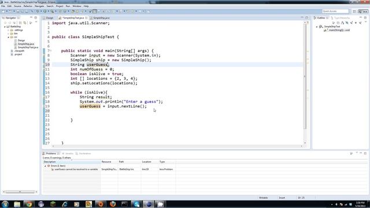Click Navigator Collapse All icon

pos(20,23)
